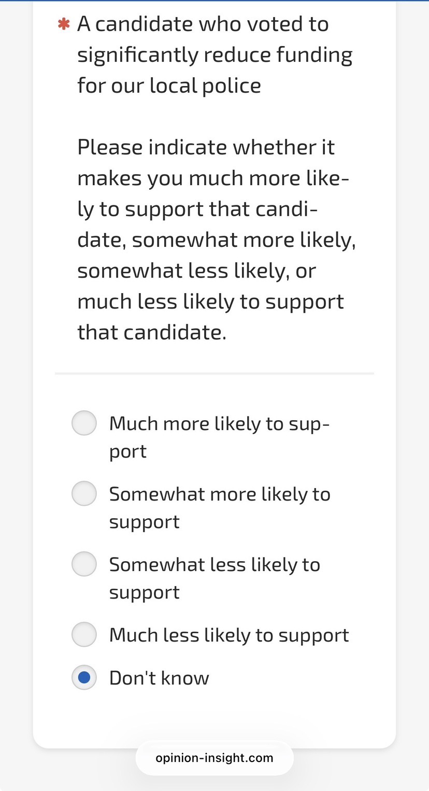
Task: Select the "Much less likely to support" radio
Action: (84, 634)
